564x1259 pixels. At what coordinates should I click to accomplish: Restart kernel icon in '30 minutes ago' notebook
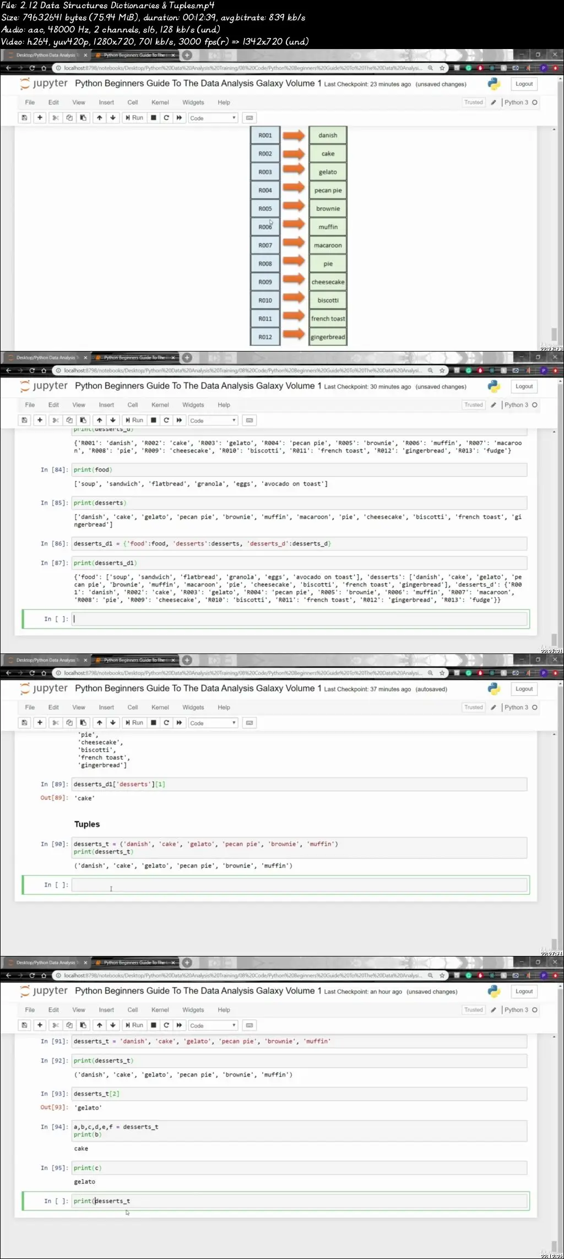[x=166, y=420]
